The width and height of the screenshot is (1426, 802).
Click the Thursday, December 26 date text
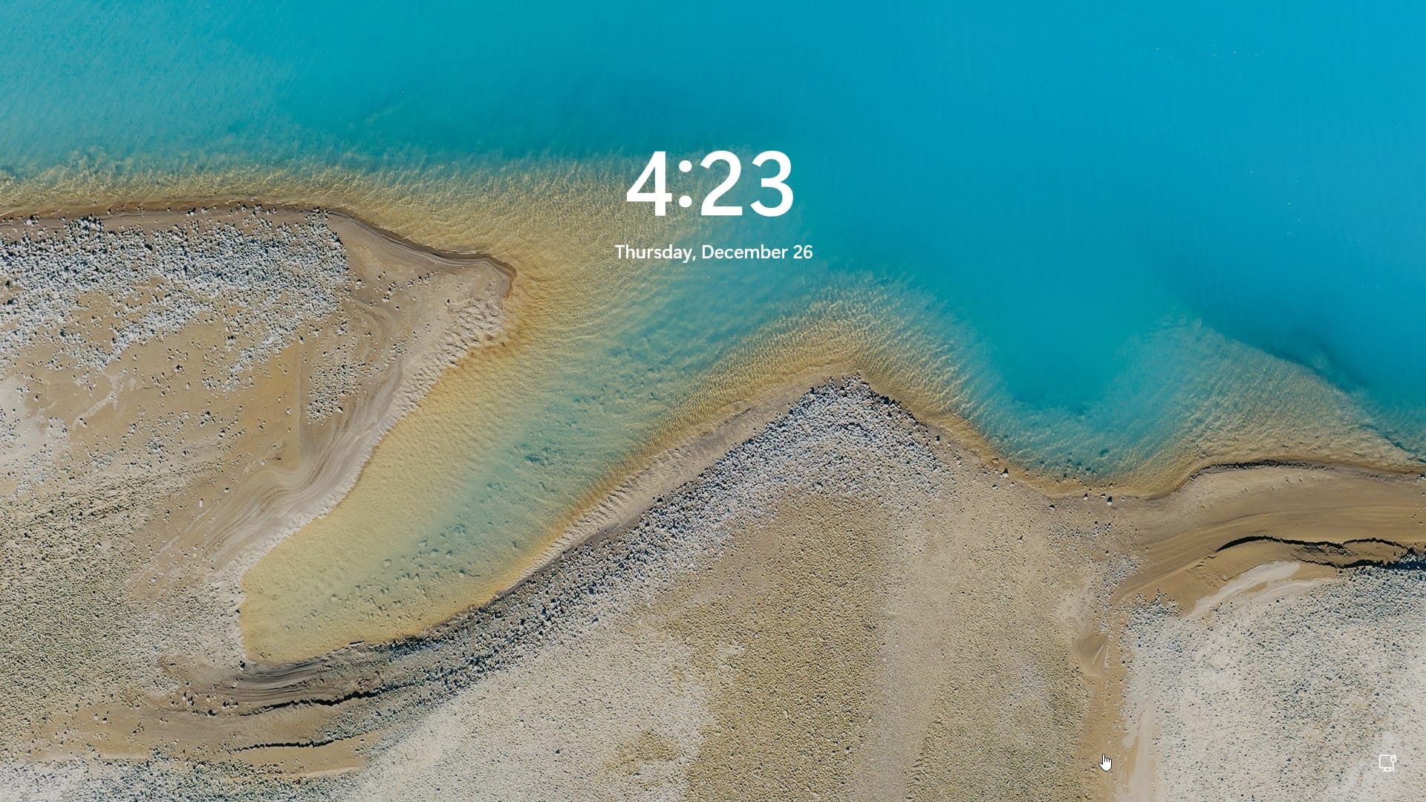click(713, 252)
